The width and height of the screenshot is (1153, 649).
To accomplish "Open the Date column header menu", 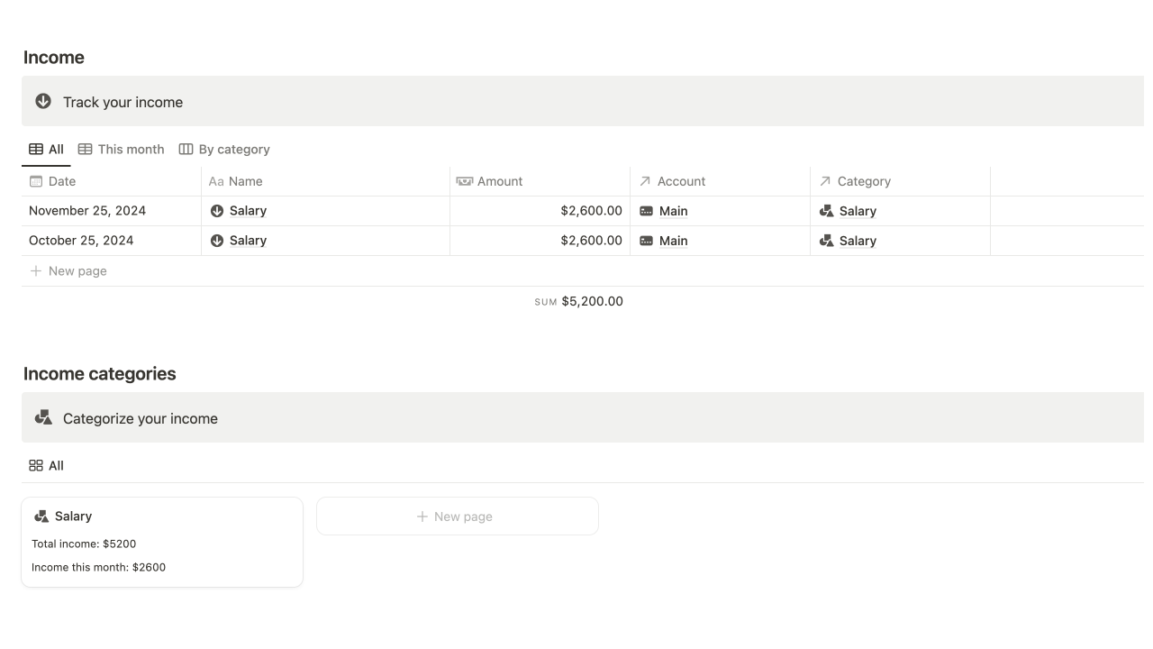I will coord(61,181).
